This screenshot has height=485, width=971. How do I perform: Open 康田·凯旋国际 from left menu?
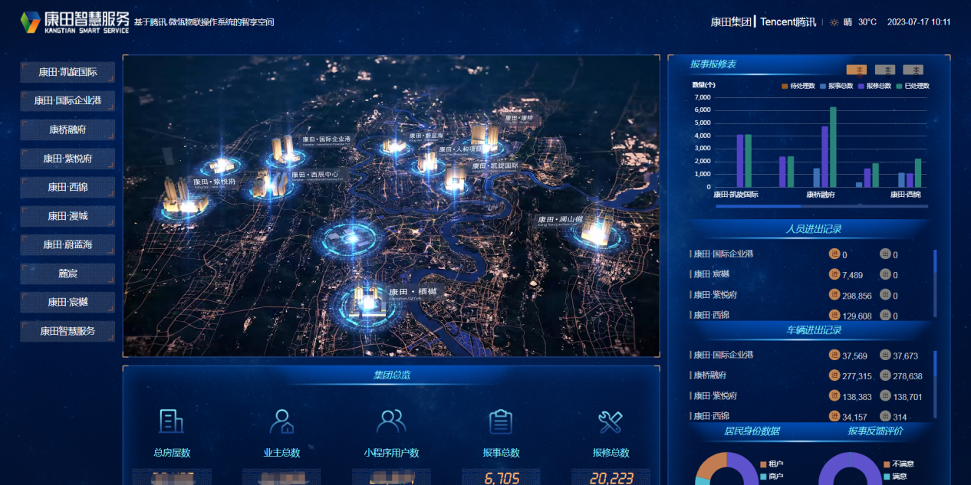[x=67, y=73]
